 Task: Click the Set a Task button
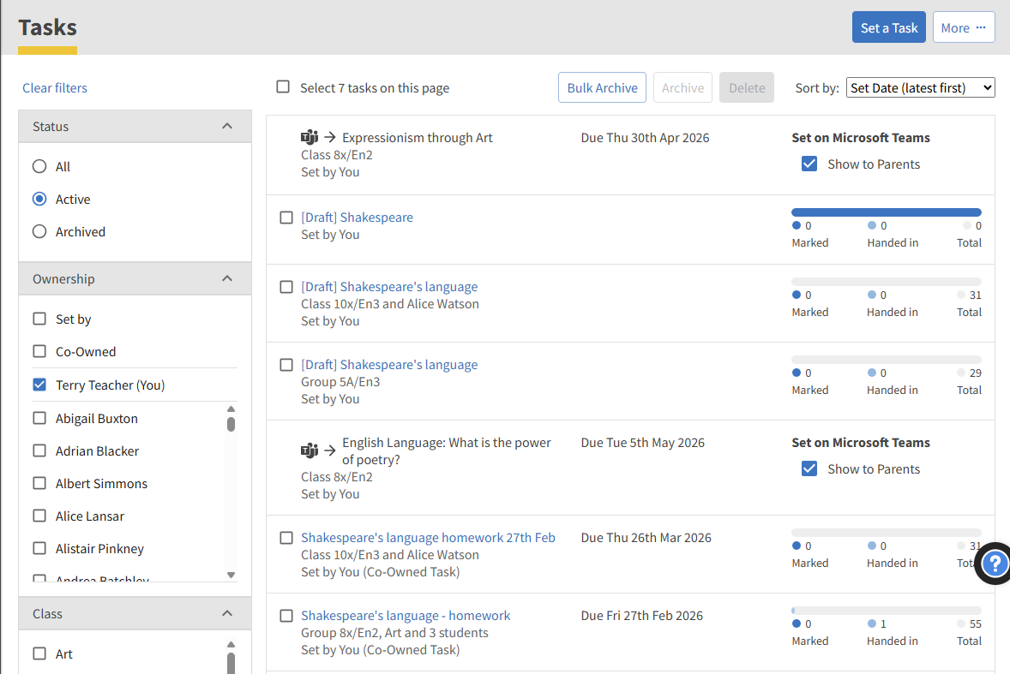tap(889, 27)
